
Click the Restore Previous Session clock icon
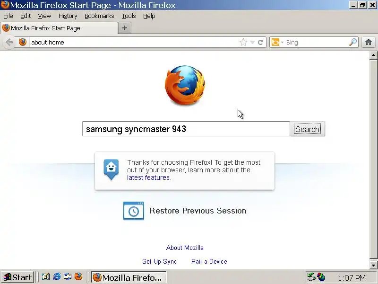tap(134, 211)
